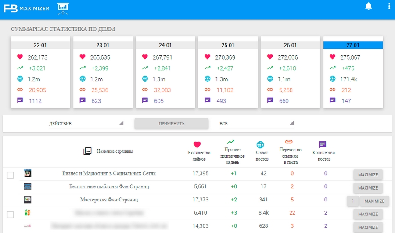Click the 272,606 likes value
This screenshot has width=395, height=233.
(x=287, y=57)
